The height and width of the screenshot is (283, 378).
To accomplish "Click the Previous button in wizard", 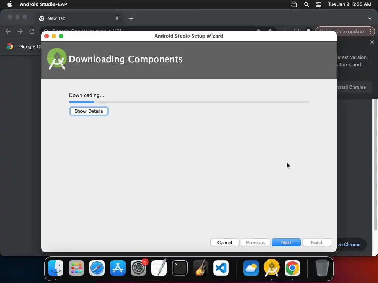I will (x=255, y=242).
